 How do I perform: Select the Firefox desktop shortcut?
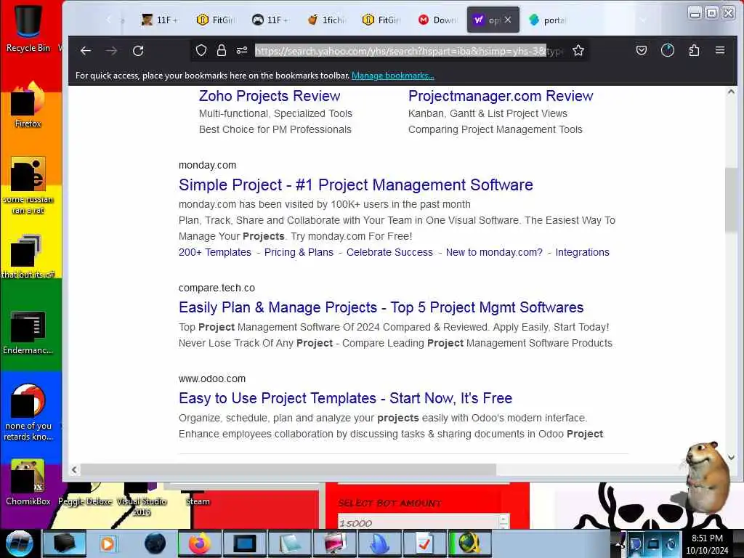click(x=28, y=105)
